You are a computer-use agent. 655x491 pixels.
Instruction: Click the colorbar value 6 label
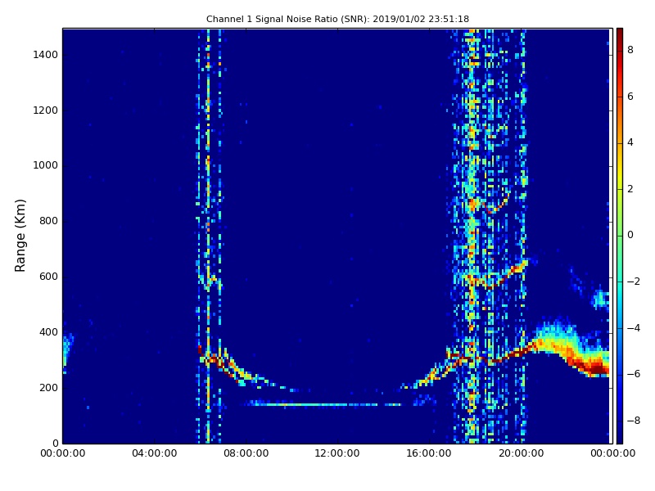pyautogui.click(x=630, y=97)
